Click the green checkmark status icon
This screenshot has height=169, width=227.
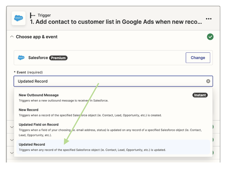[210, 37]
